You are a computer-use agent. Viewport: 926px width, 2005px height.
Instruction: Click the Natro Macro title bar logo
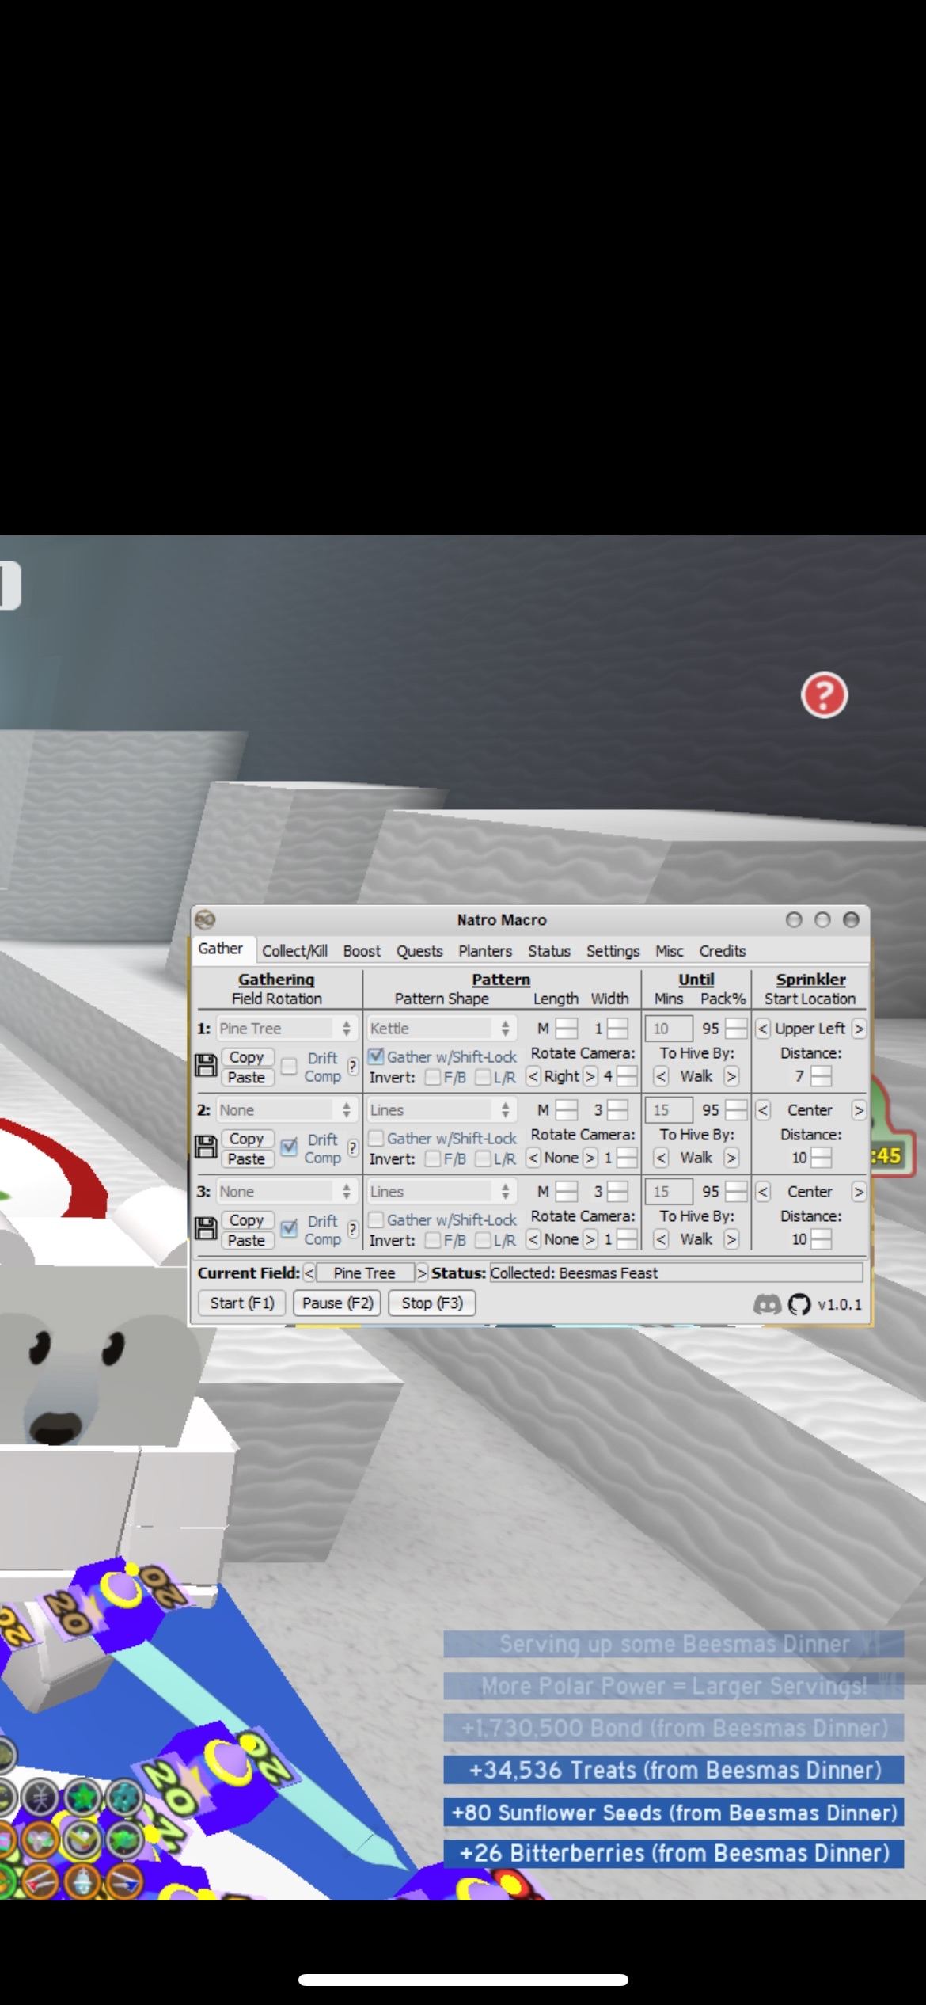tap(205, 919)
